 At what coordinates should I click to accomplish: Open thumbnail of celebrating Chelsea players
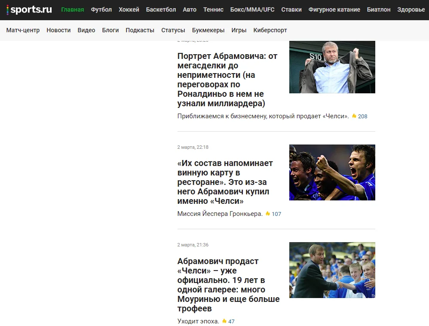(x=332, y=172)
